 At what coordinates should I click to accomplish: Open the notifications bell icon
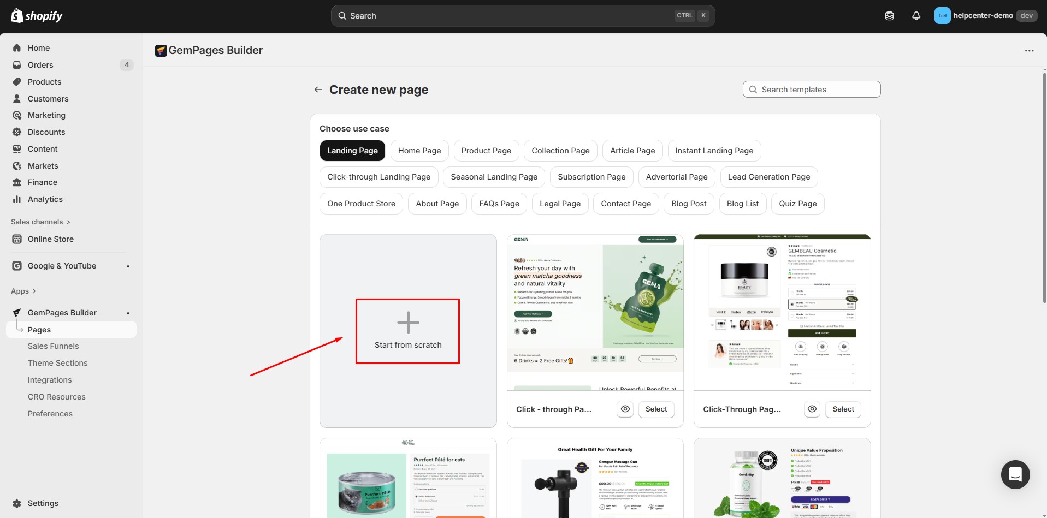pyautogui.click(x=916, y=16)
